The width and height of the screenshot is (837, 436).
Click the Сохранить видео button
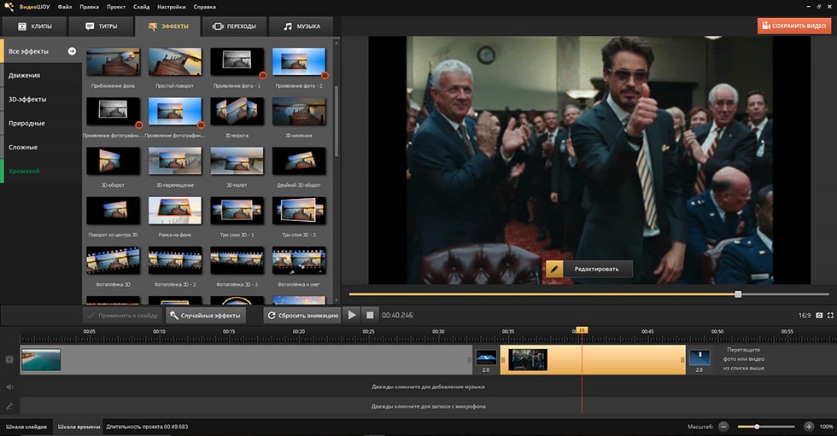pos(794,26)
